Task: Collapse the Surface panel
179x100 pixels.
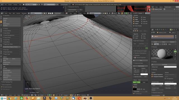Action: point(154,62)
